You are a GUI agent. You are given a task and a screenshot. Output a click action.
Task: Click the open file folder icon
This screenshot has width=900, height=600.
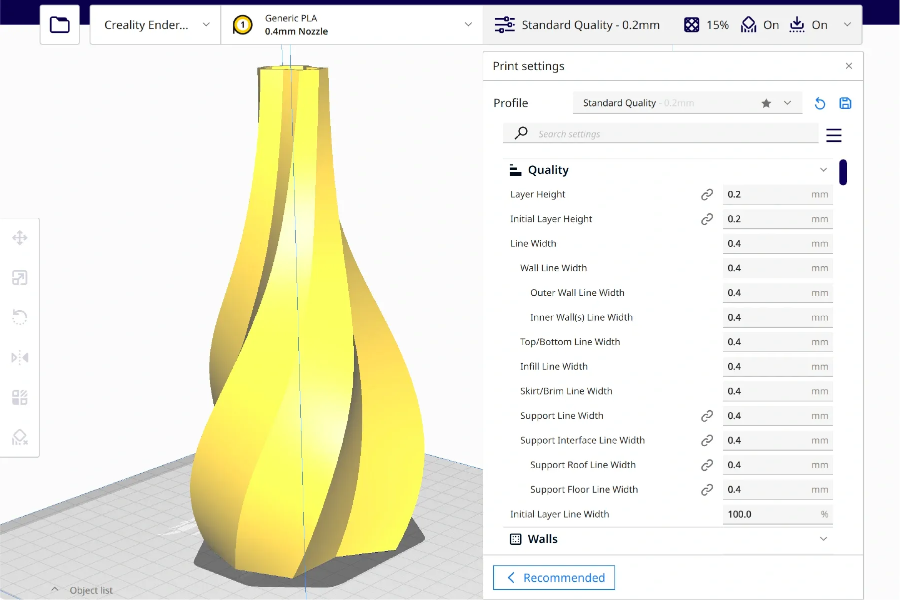coord(59,24)
